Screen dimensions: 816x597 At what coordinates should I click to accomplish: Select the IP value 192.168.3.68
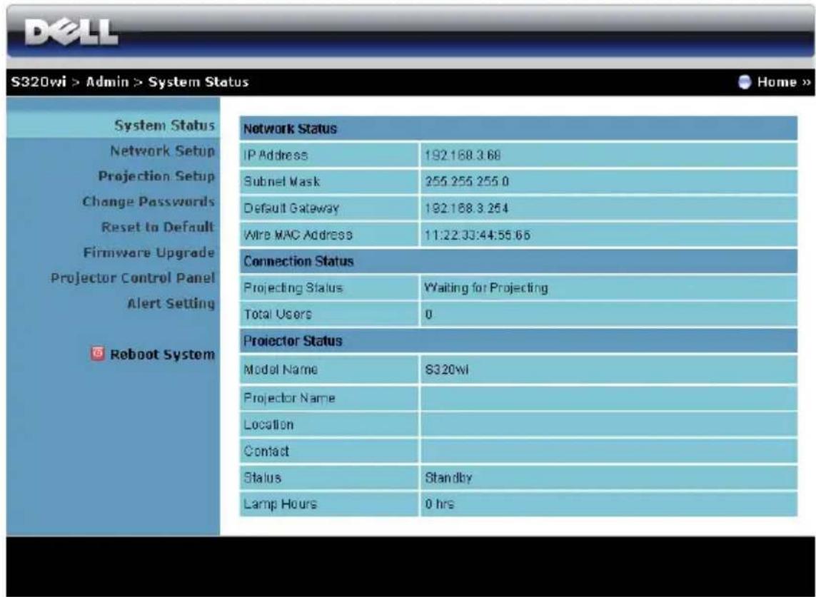pos(463,155)
